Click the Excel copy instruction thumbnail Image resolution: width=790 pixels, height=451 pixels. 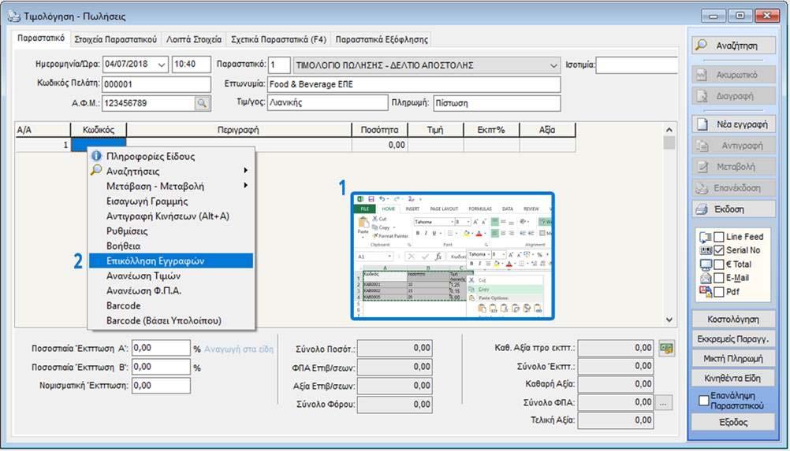click(x=453, y=256)
